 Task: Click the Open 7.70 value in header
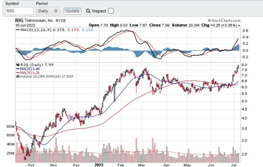pos(98,25)
